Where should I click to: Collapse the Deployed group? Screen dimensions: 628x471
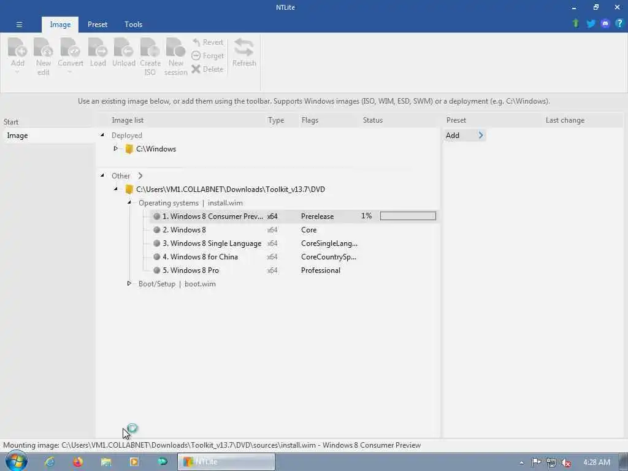[x=102, y=135]
